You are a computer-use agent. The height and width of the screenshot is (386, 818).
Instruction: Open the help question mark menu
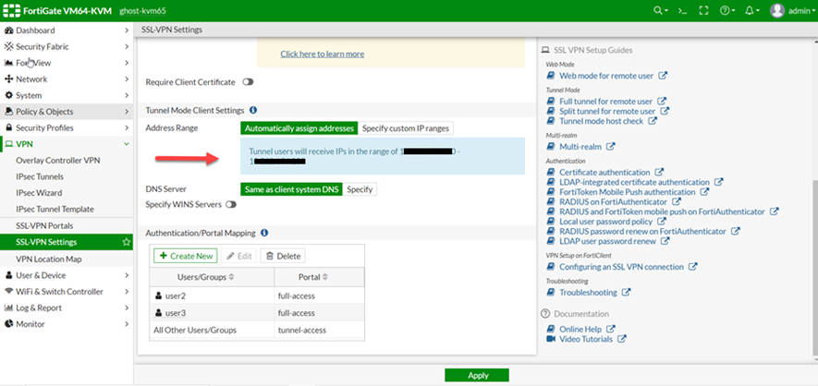[727, 10]
